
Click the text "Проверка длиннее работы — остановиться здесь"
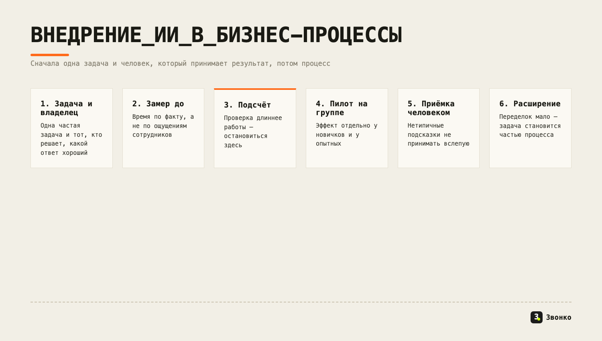click(253, 132)
